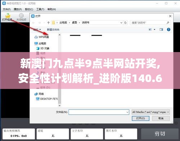180x141 pixels.
Task: Expand the All Media file type dropdown
Action: (151, 112)
